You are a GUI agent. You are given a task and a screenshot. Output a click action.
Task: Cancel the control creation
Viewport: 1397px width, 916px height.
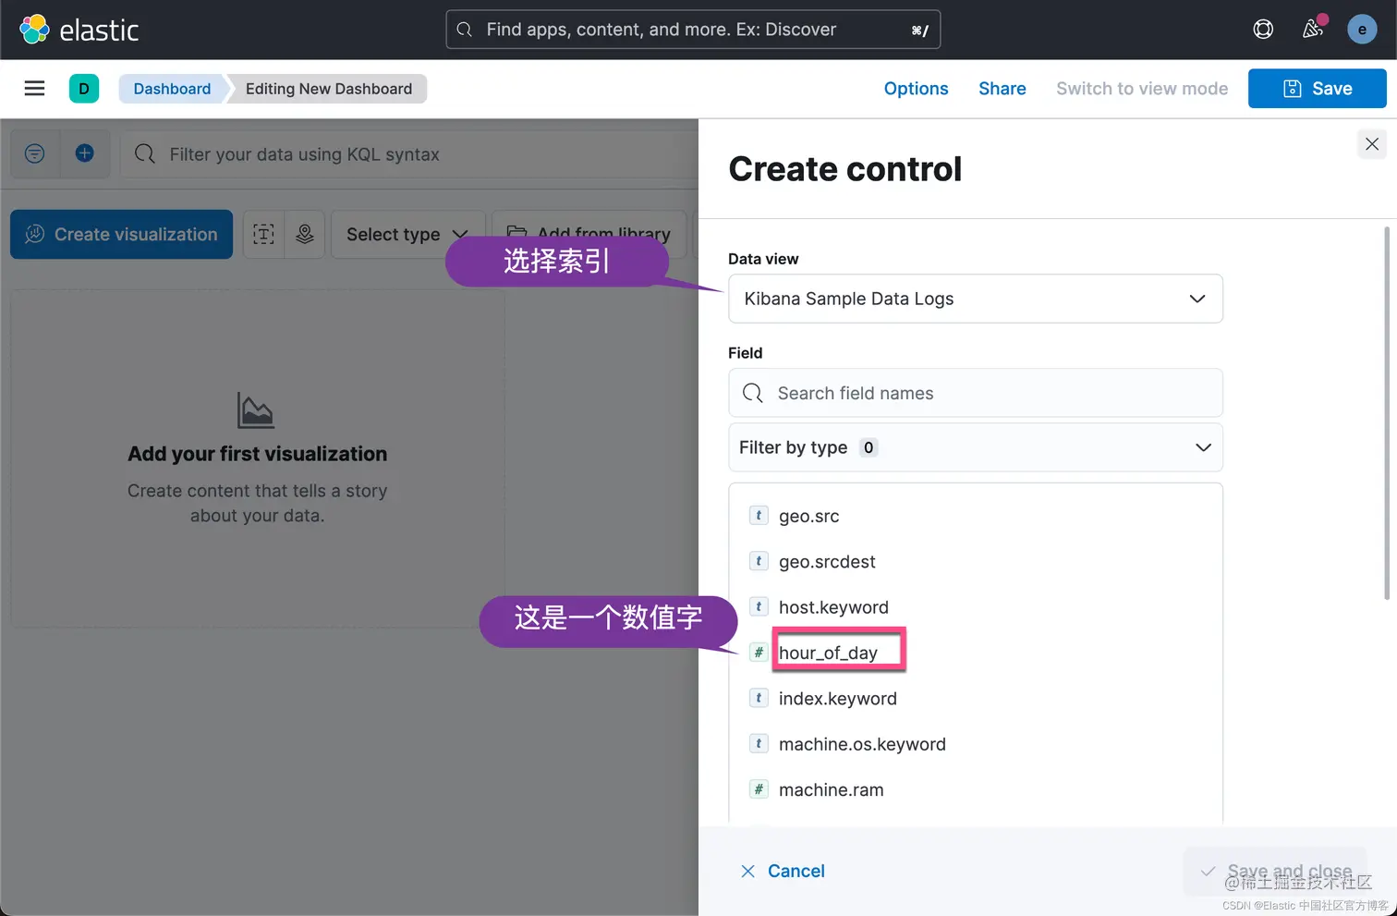tap(783, 871)
